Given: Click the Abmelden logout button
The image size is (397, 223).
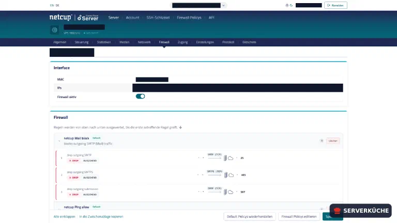Looking at the screenshot, I should (x=335, y=5).
